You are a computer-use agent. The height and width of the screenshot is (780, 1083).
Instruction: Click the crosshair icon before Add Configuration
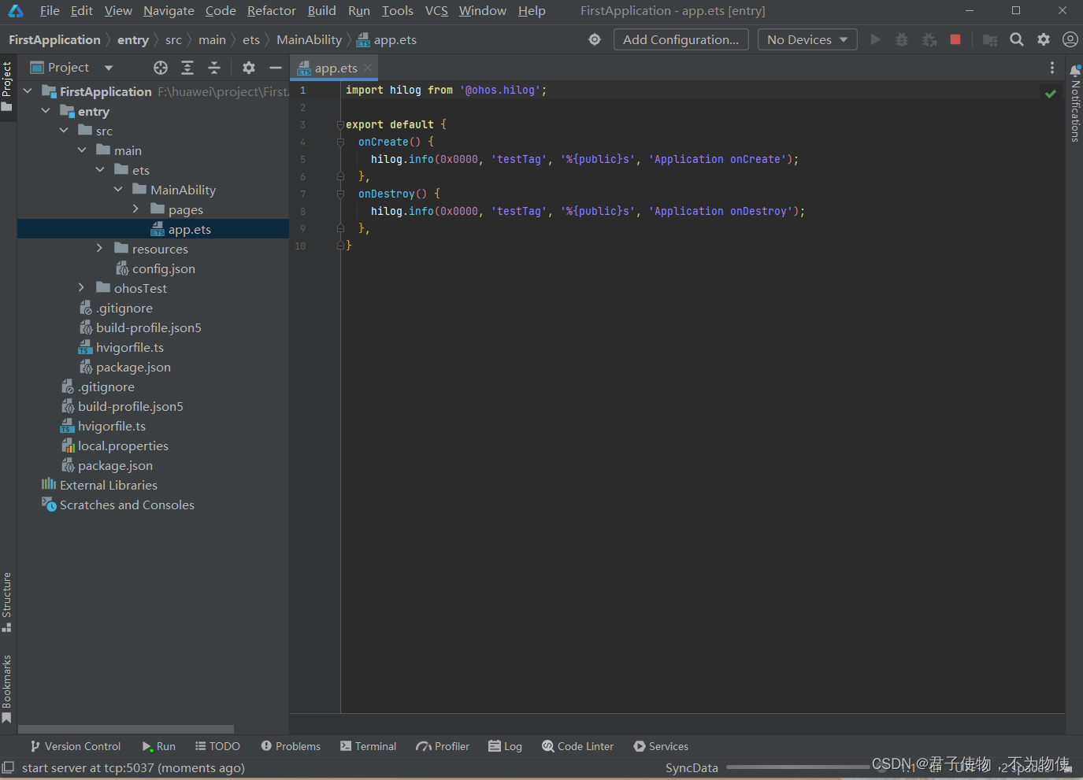[x=595, y=39]
